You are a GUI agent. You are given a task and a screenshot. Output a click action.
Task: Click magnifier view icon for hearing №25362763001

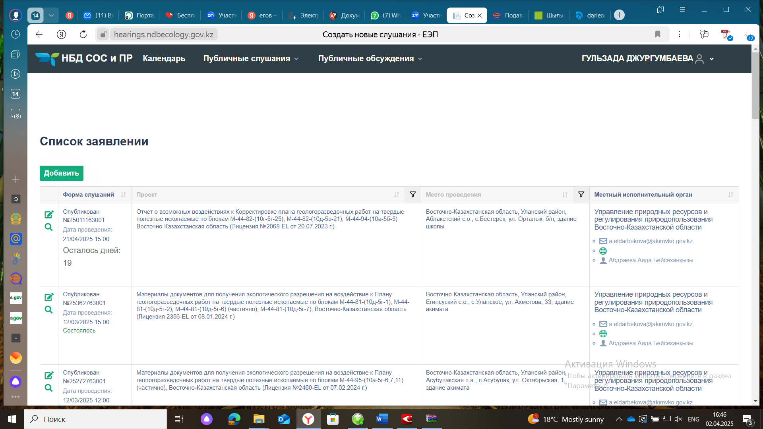tap(48, 309)
